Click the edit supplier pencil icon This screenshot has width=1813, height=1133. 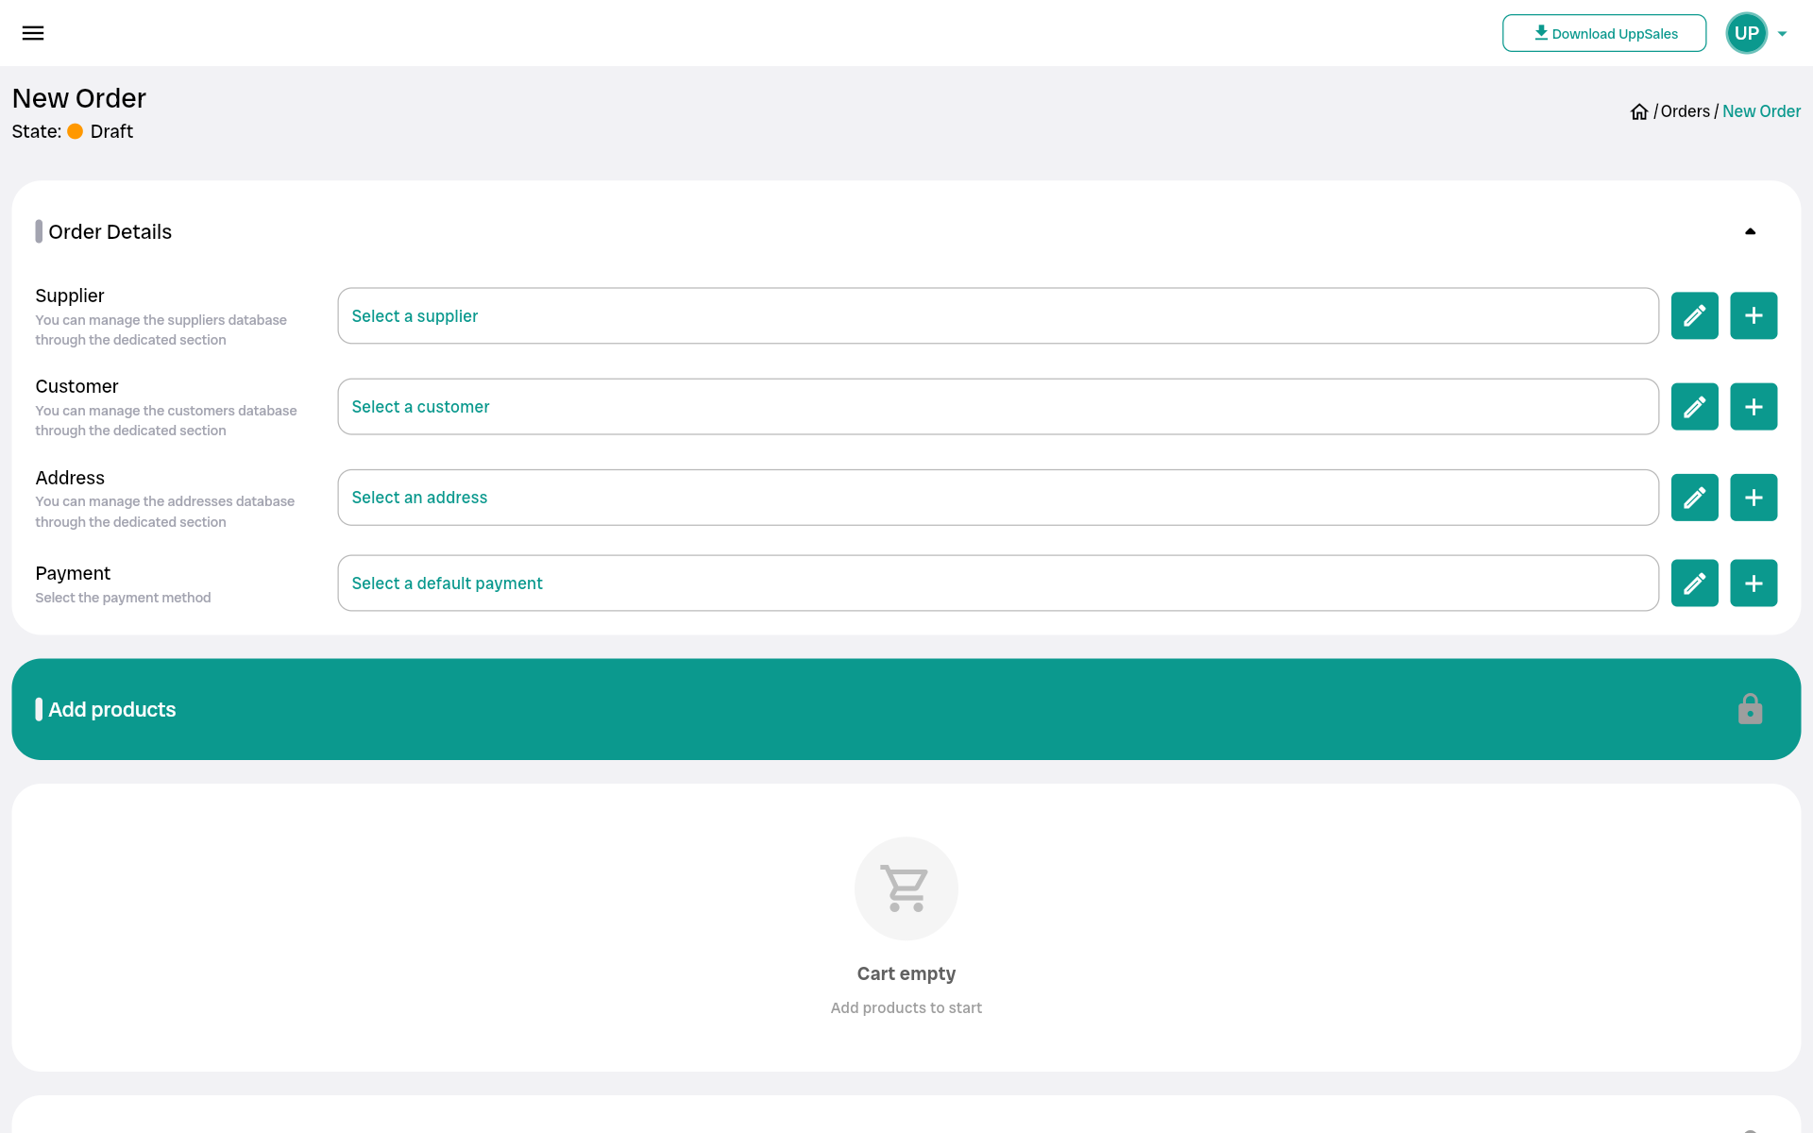[1694, 315]
